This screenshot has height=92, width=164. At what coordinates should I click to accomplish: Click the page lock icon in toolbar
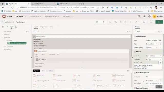(116, 22)
